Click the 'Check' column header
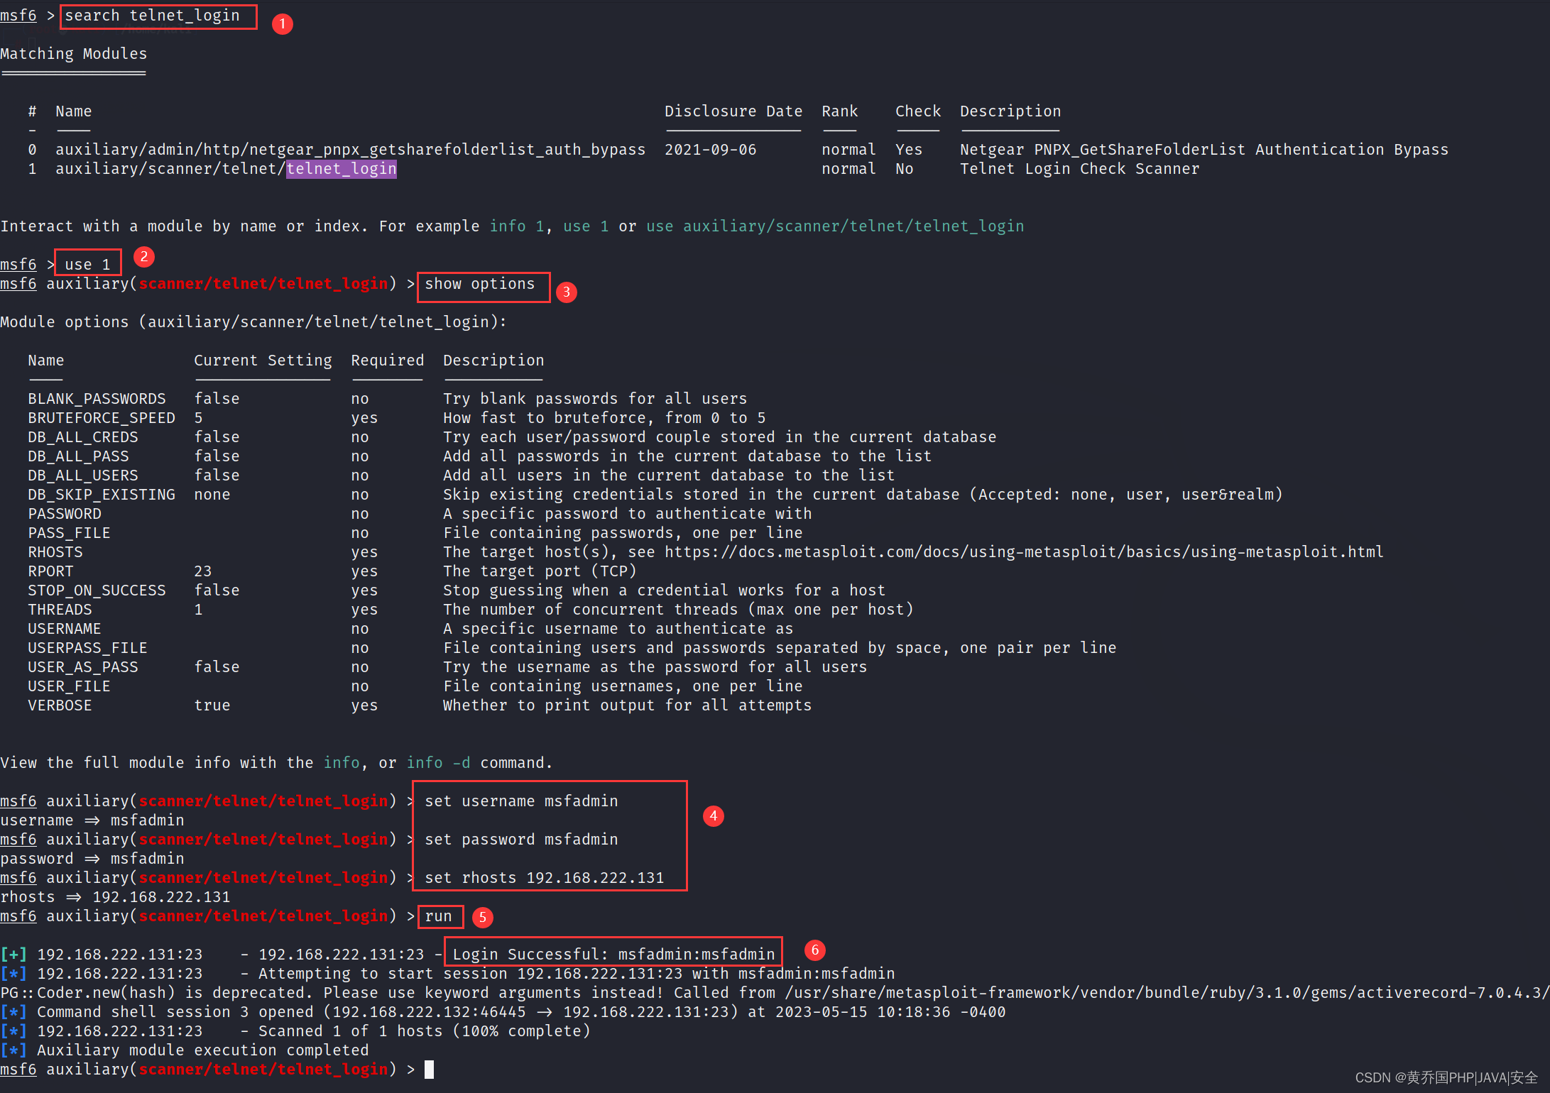Screen dimensions: 1550x1093 tap(918, 111)
